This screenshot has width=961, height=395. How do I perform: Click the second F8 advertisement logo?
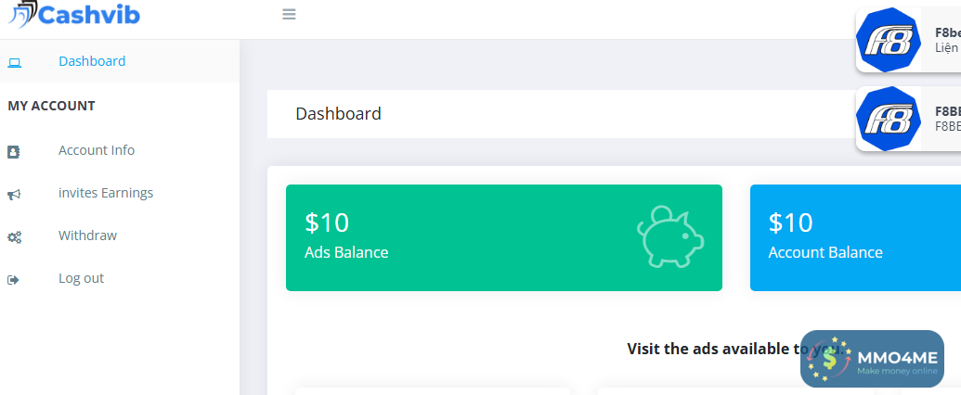[888, 119]
